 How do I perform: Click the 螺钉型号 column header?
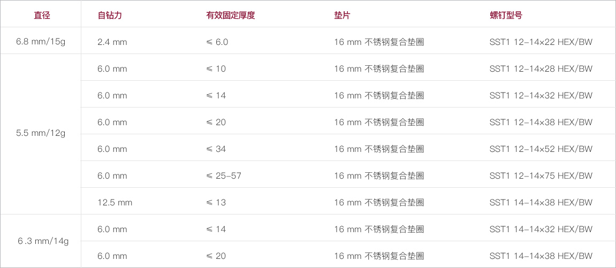coord(506,16)
